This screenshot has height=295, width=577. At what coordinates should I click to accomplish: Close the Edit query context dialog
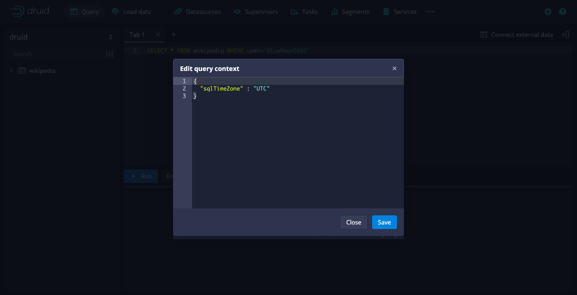(x=394, y=68)
